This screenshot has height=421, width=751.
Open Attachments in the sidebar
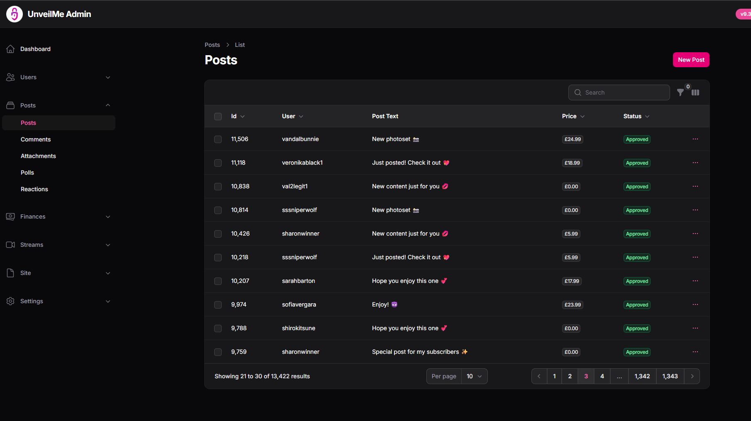[x=38, y=156]
